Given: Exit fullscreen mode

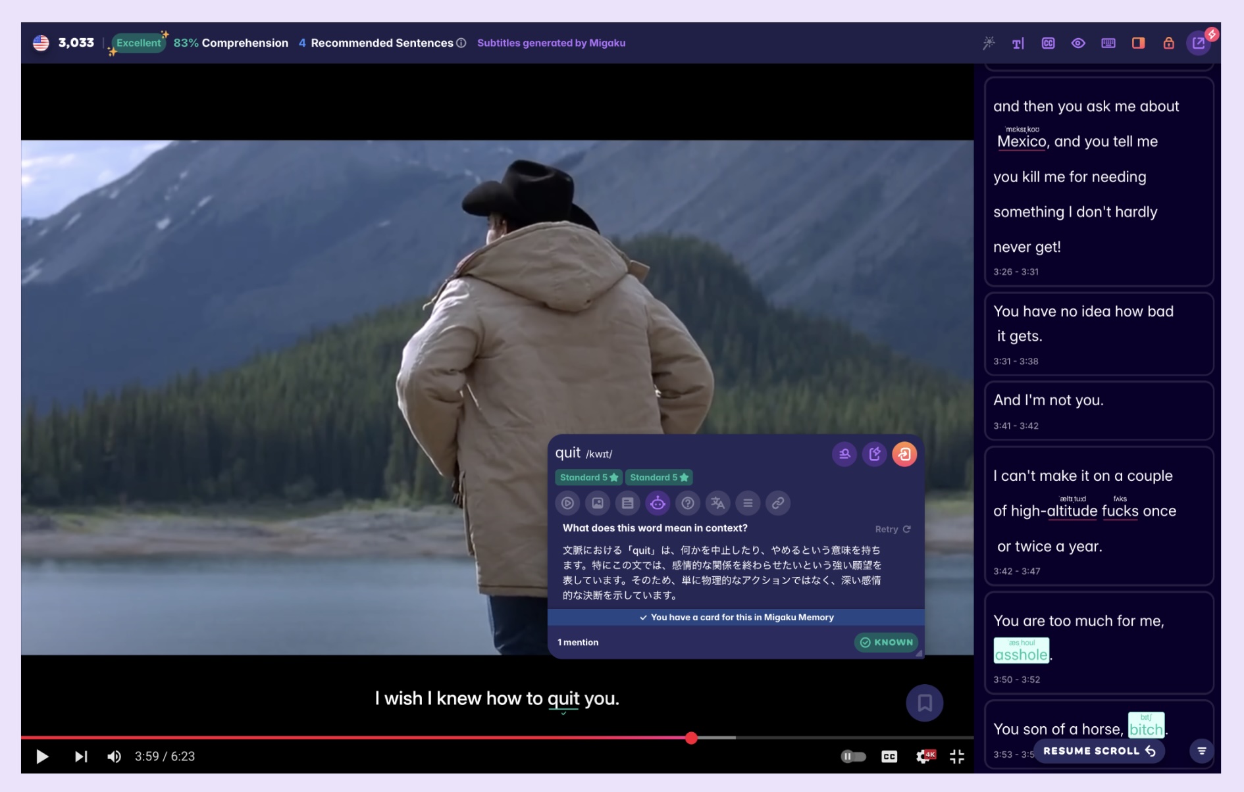Looking at the screenshot, I should 957,756.
